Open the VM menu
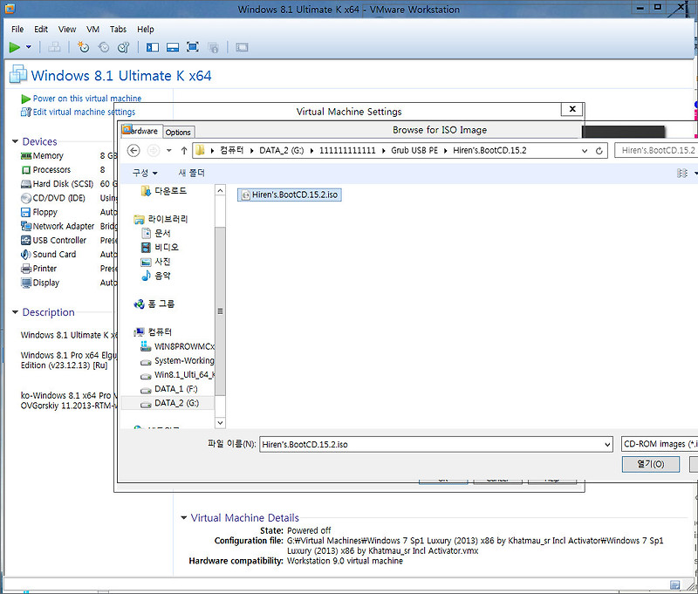Viewport: 698px width, 594px height. [x=92, y=30]
